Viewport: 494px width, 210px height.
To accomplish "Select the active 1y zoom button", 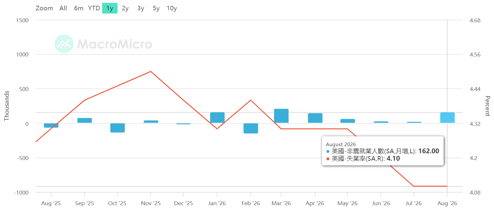I will (110, 8).
